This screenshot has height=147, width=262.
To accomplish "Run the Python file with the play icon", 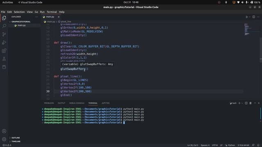I will 246,17.
